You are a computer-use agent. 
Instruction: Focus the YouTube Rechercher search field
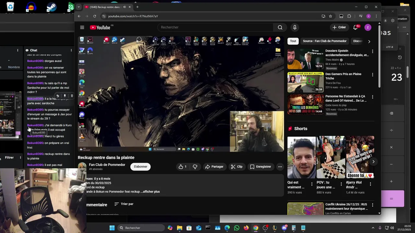(215, 28)
